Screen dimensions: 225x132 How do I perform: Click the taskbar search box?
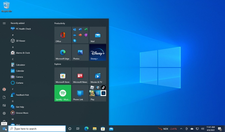(37, 129)
